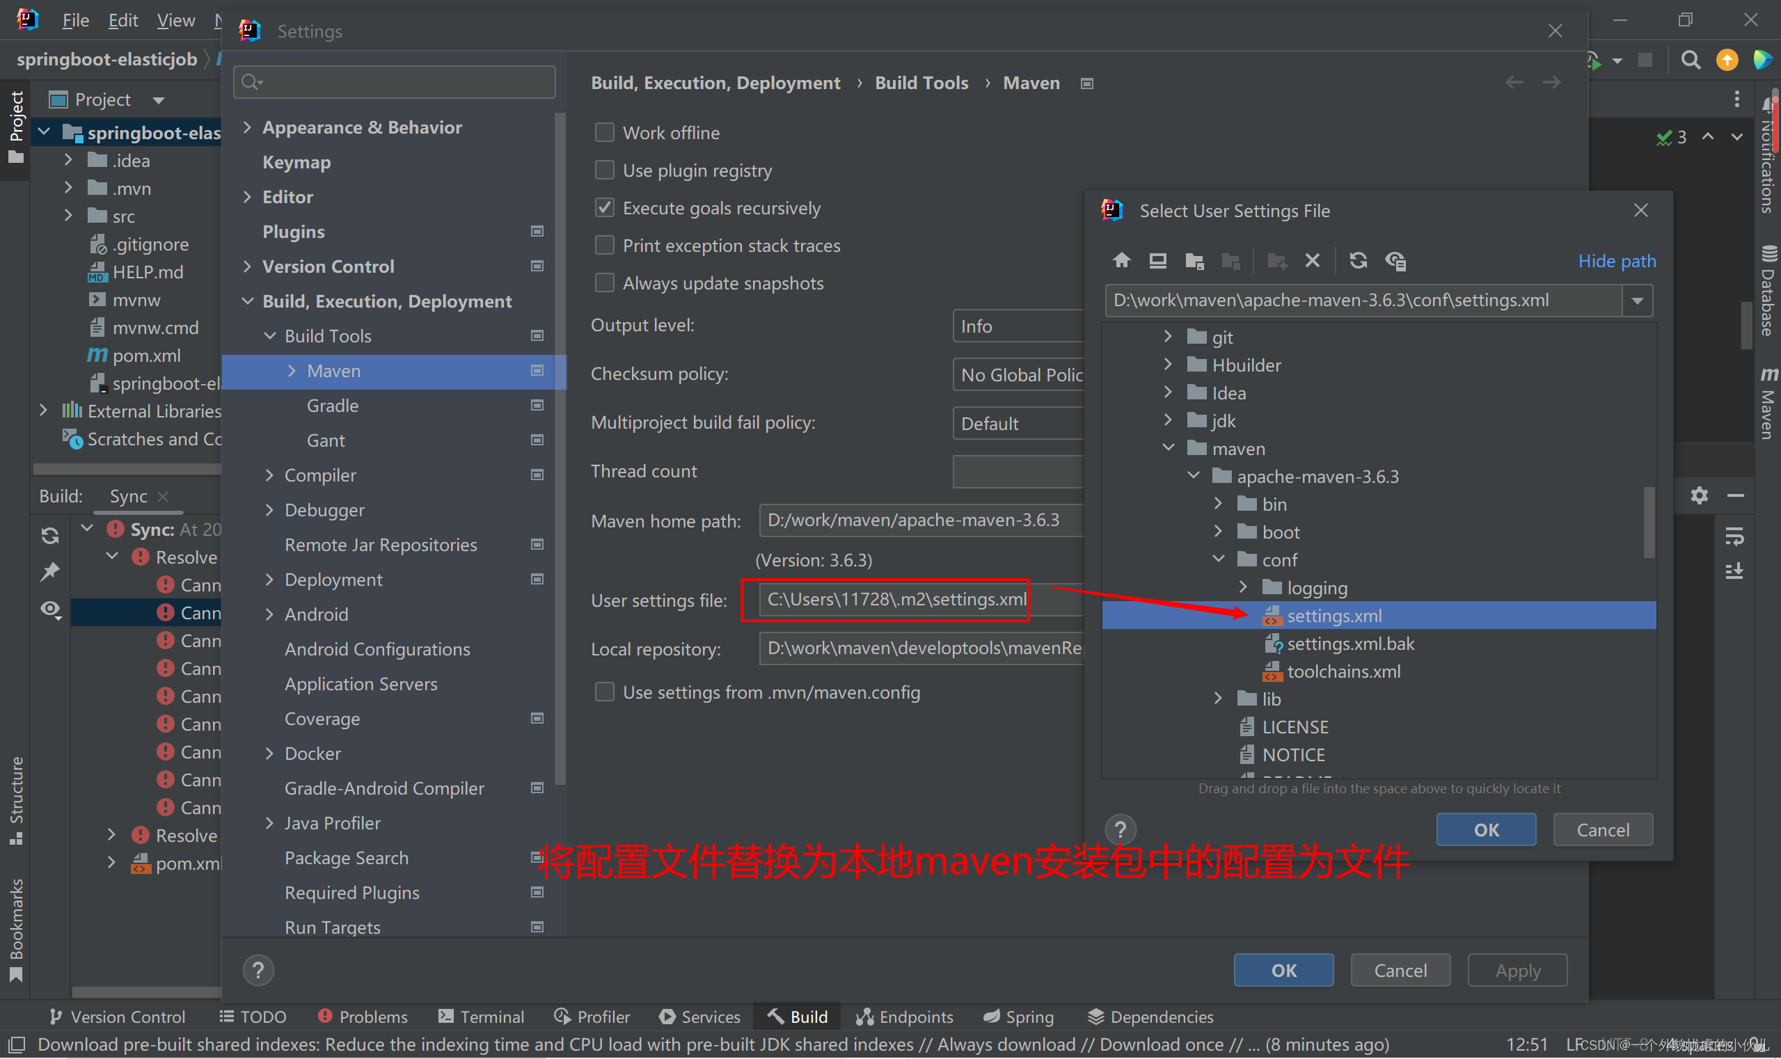Expand Version Control settings section
The width and height of the screenshot is (1781, 1059).
[x=247, y=266]
